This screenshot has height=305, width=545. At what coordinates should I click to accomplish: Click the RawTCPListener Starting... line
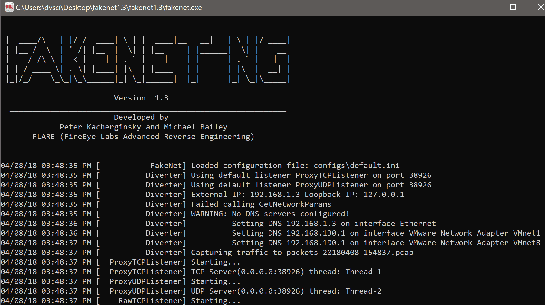tap(121, 301)
